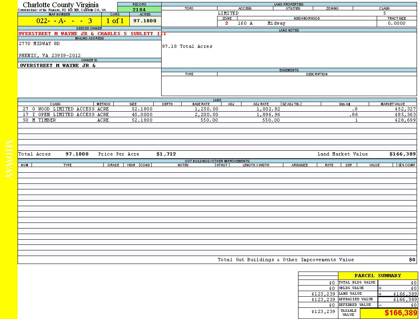Click the red taxable value $166,389
Image resolution: width=419 pixels, height=319 pixels.
coord(401,313)
